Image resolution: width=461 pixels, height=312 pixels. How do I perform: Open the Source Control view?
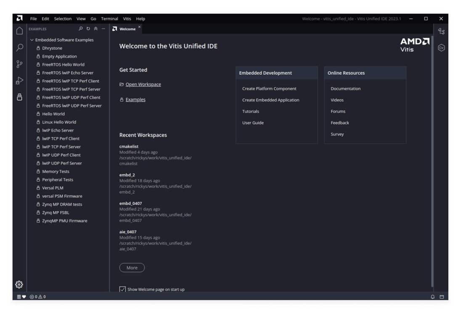[19, 64]
